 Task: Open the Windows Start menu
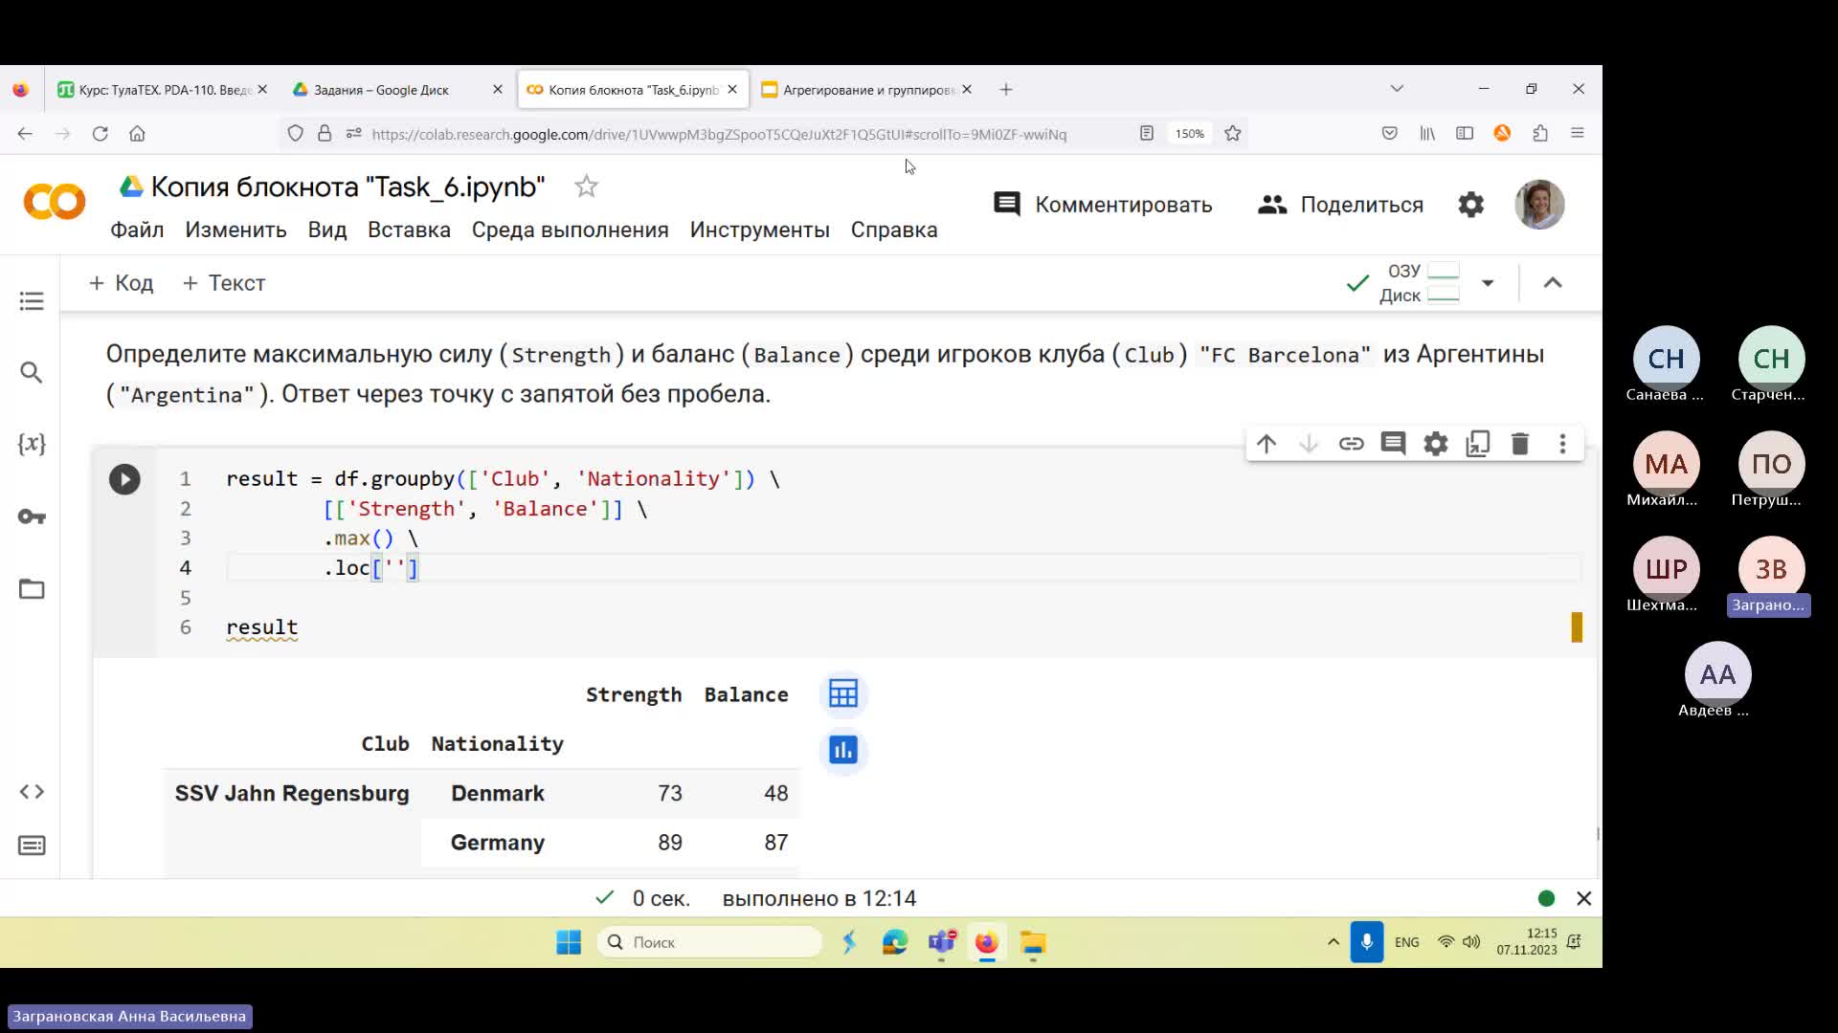click(569, 942)
